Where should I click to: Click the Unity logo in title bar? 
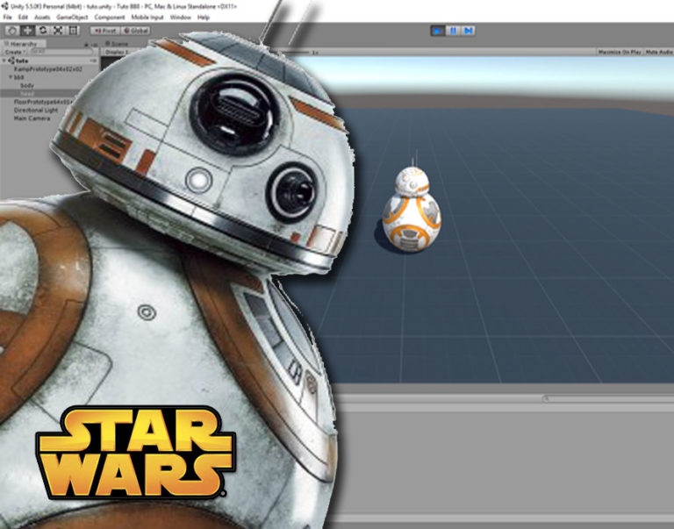[5, 6]
